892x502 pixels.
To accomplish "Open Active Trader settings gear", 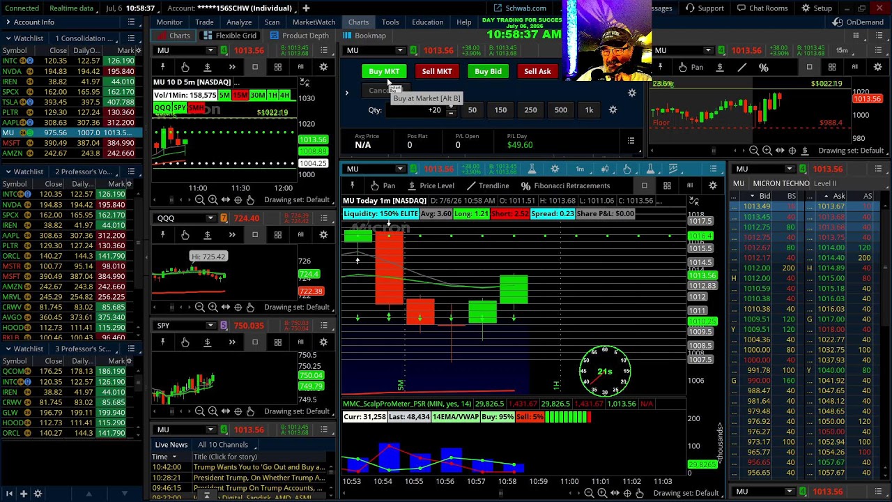I will 632,93.
